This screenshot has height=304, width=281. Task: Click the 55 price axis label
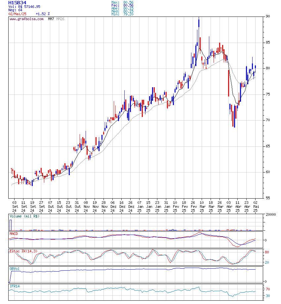tap(268, 198)
